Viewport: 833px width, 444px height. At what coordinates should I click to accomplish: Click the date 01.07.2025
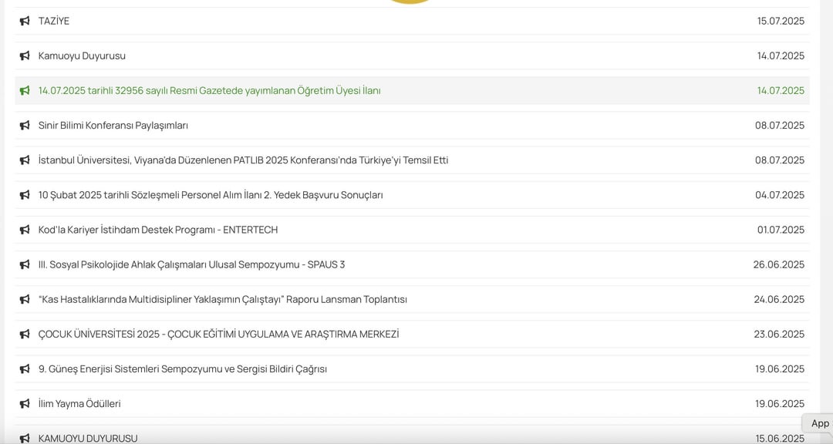tap(781, 230)
